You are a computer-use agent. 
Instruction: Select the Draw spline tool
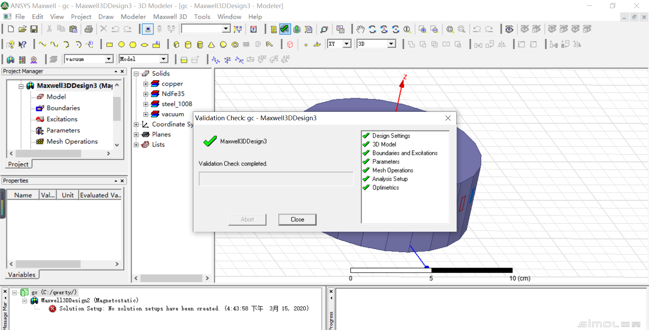tap(54, 44)
